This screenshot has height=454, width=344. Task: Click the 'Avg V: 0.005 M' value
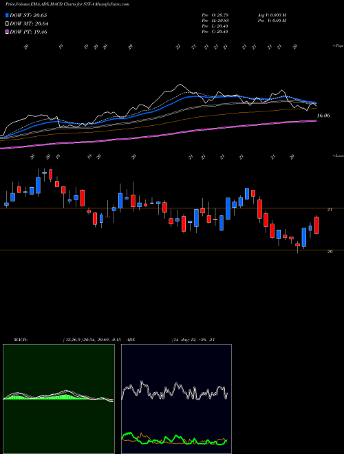tap(272, 15)
